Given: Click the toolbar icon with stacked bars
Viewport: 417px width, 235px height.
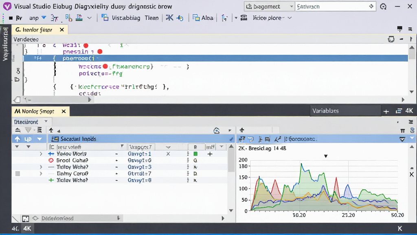Looking at the screenshot, I should pyautogui.click(x=79, y=18).
